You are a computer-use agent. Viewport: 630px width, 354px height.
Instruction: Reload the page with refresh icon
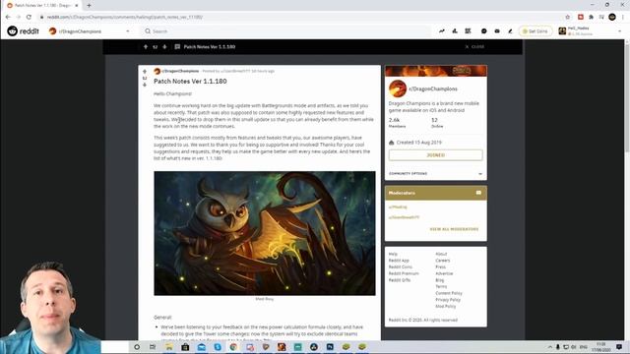point(29,17)
